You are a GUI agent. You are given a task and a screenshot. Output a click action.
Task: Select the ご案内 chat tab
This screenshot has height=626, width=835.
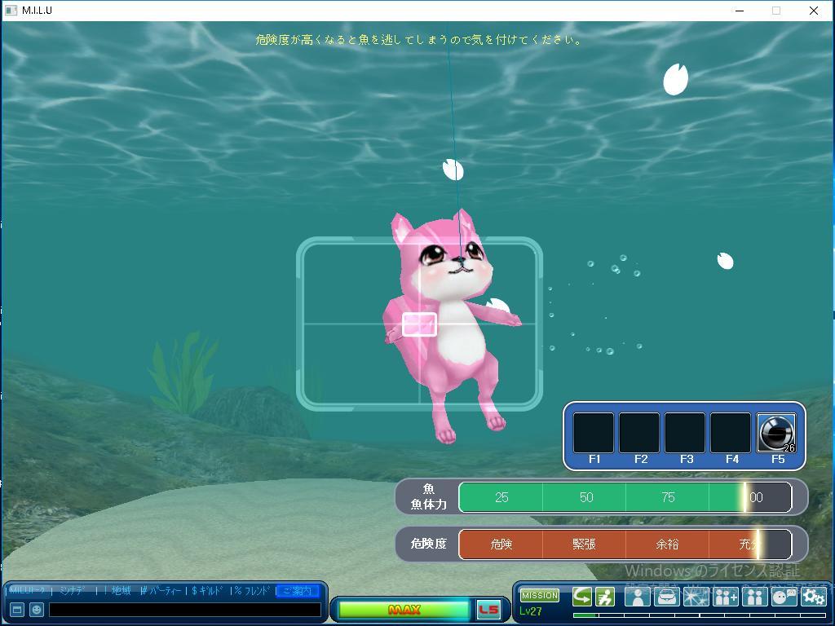pyautogui.click(x=298, y=591)
